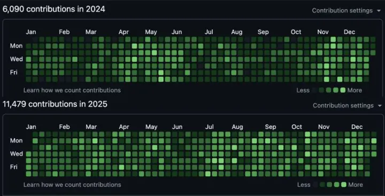Click the brightest green legend swatch in 2024 legend
Screen dimensions: 385x196
point(343,90)
